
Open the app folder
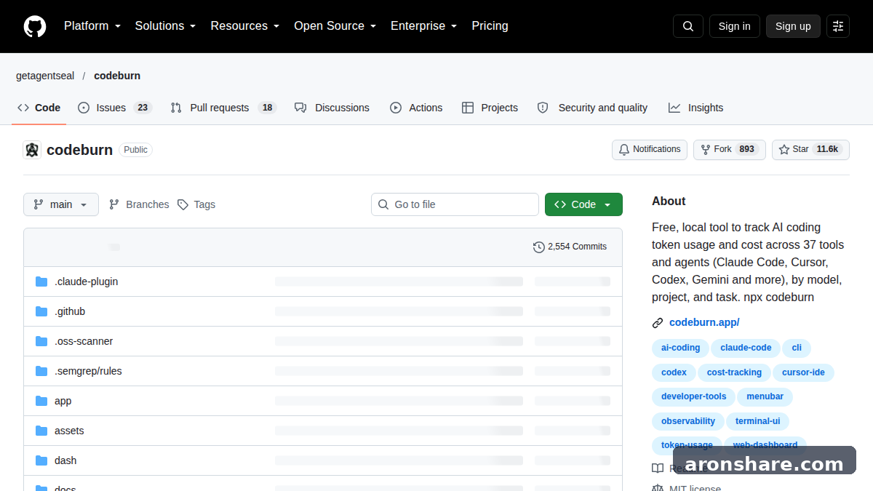point(63,401)
